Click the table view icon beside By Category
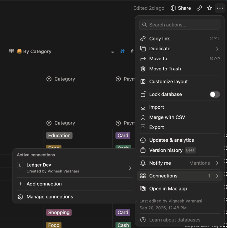Screen dimensions: 227x228 (12, 51)
